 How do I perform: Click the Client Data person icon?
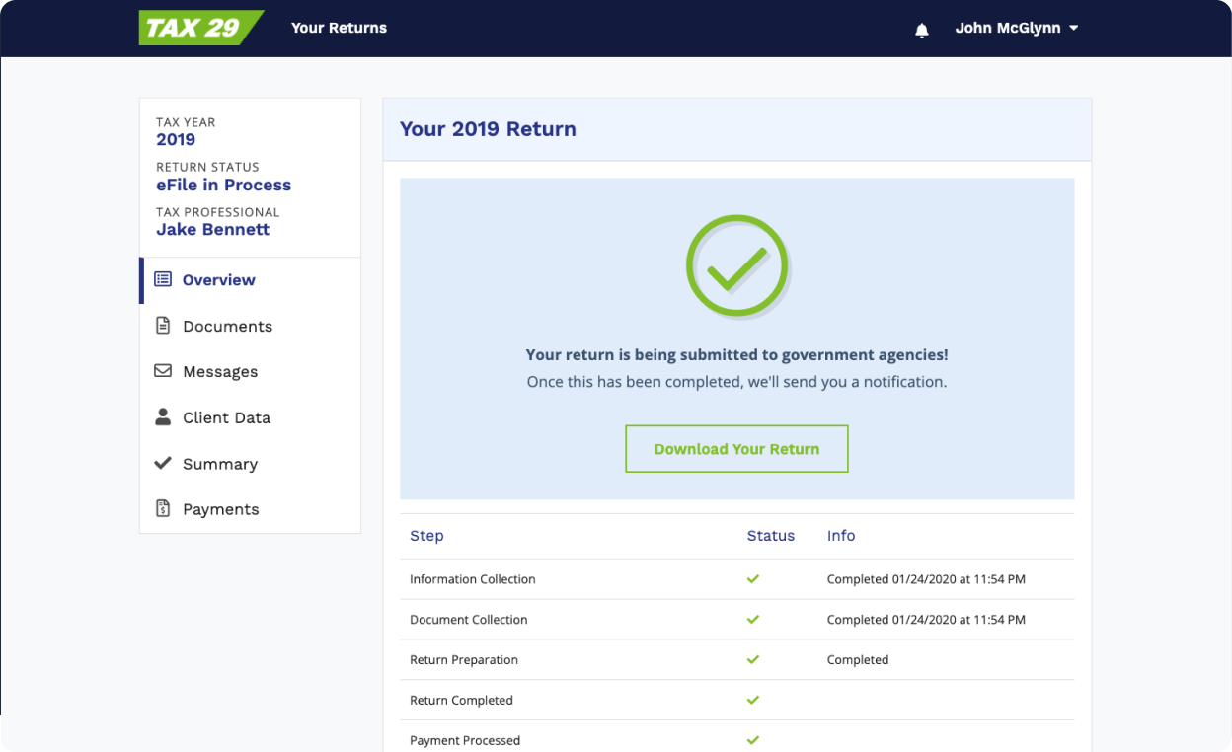[163, 417]
